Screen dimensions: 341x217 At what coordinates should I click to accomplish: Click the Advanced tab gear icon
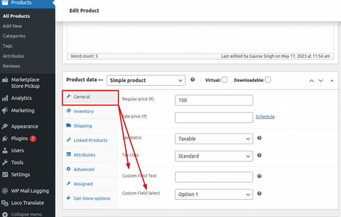[69, 169]
